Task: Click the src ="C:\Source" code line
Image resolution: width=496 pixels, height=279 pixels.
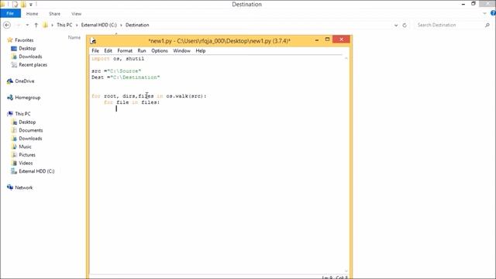Action: click(116, 71)
